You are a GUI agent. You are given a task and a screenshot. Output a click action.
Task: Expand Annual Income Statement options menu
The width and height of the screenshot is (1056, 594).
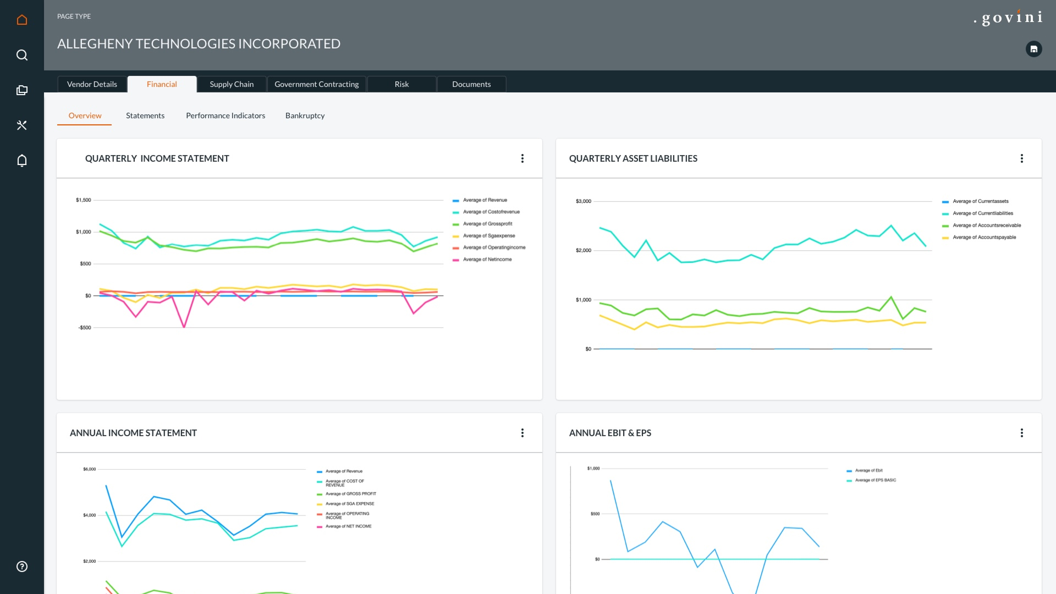pyautogui.click(x=522, y=433)
